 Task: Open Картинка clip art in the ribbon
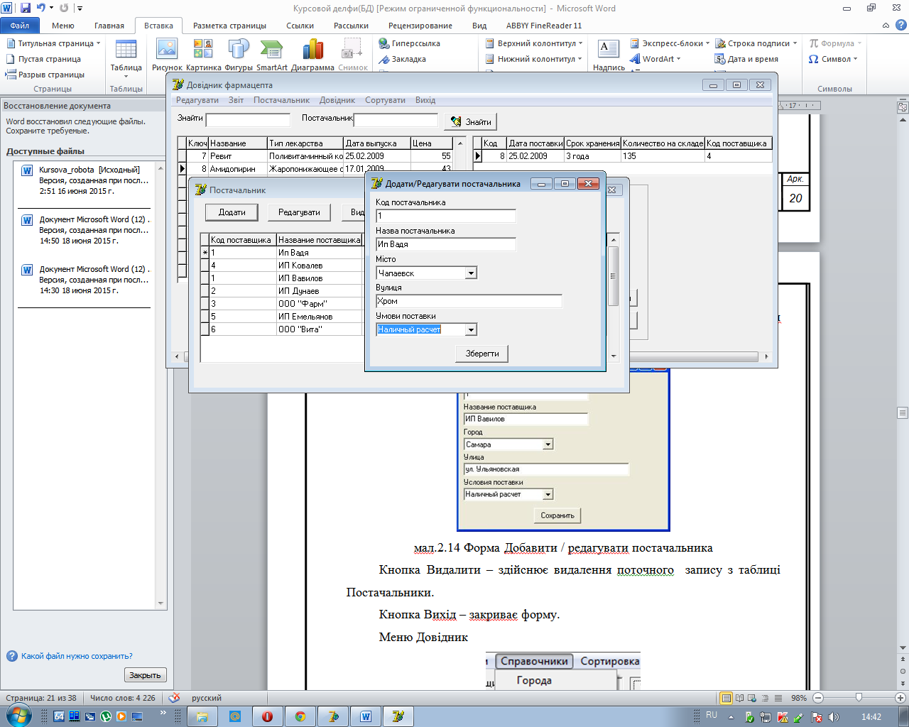pos(203,55)
